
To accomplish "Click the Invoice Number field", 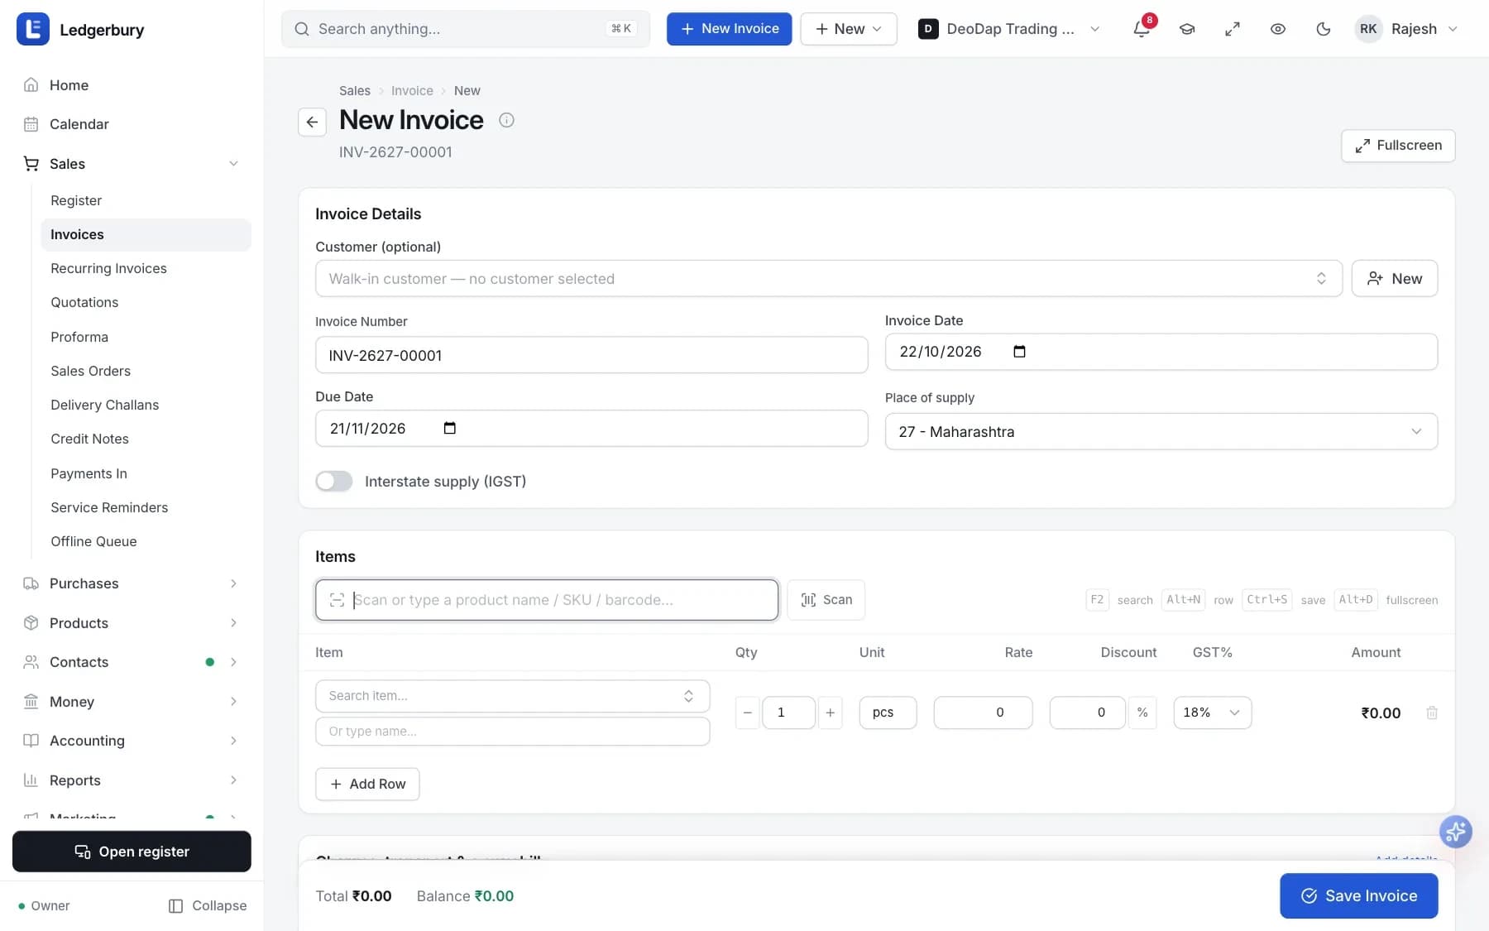I will tap(591, 355).
